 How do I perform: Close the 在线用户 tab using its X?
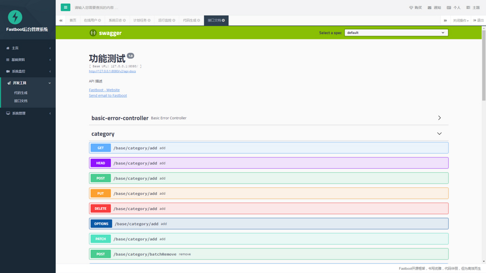[100, 21]
